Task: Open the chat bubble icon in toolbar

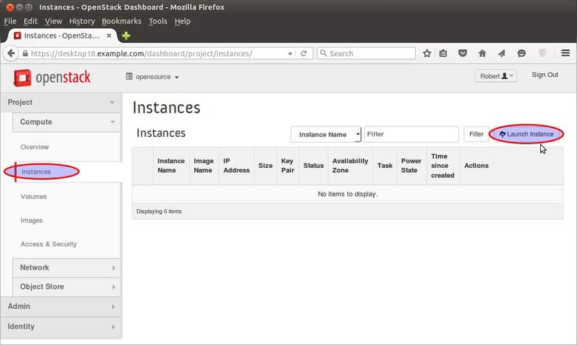Action: (521, 53)
